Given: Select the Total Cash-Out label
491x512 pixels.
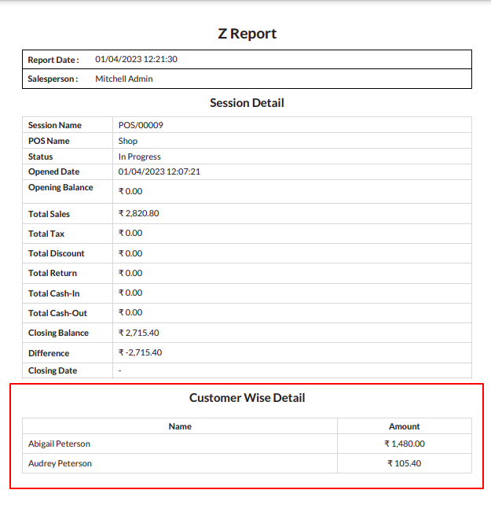Looking at the screenshot, I should coord(58,313).
